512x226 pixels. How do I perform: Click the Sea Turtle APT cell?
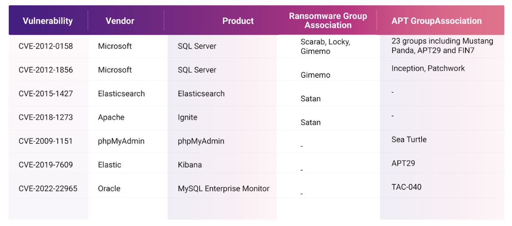[x=409, y=140]
